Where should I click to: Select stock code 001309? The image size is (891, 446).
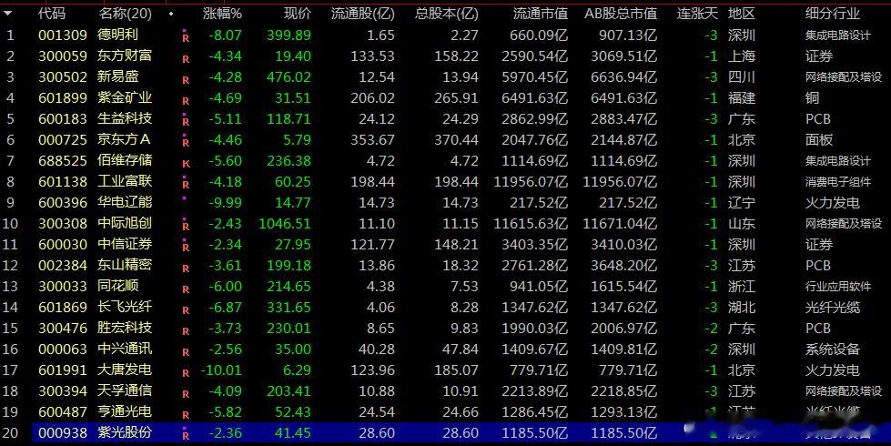[x=63, y=35]
